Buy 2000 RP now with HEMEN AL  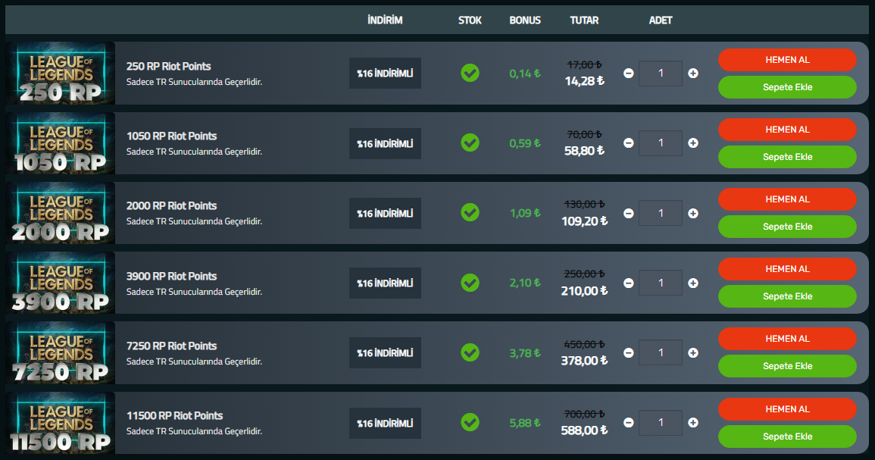click(x=787, y=199)
